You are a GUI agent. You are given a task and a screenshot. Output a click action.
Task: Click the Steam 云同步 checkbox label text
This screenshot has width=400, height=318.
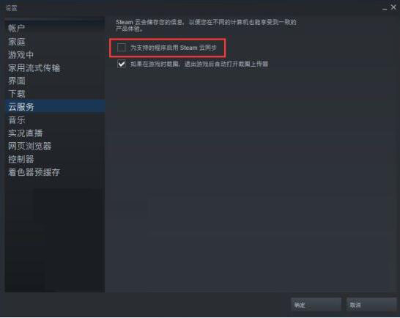tap(173, 48)
